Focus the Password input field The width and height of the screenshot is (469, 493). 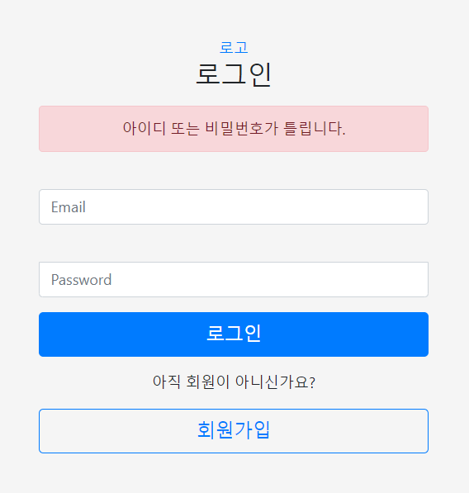(234, 279)
